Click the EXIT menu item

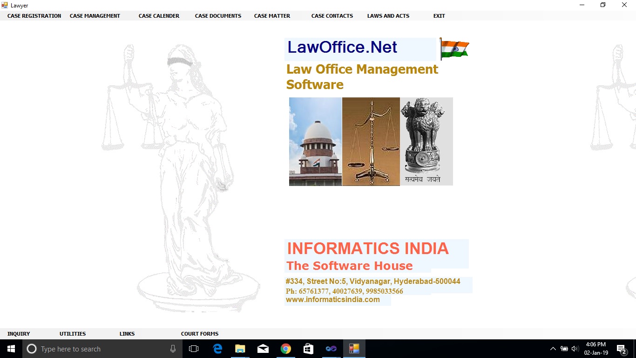click(439, 16)
